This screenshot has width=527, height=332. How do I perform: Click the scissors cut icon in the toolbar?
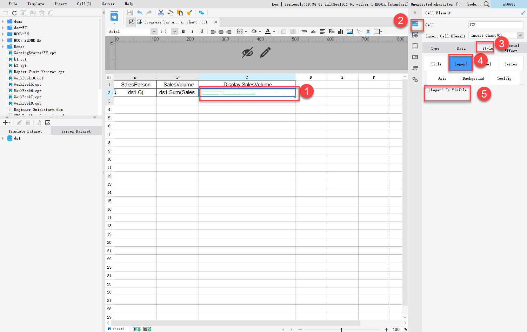click(161, 12)
